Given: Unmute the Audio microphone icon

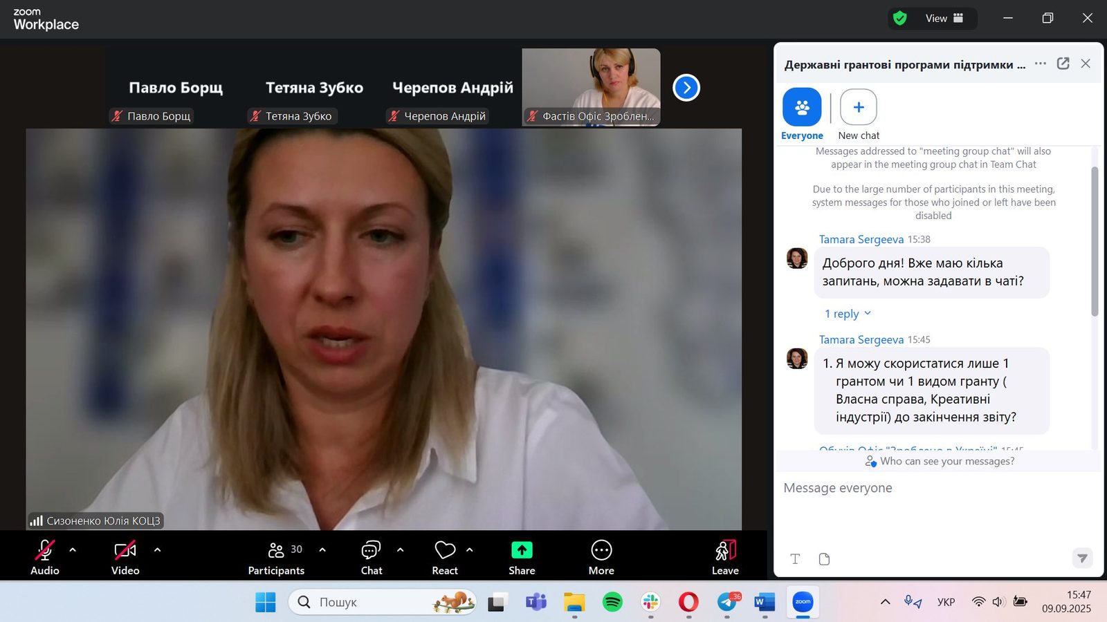Looking at the screenshot, I should point(45,550).
